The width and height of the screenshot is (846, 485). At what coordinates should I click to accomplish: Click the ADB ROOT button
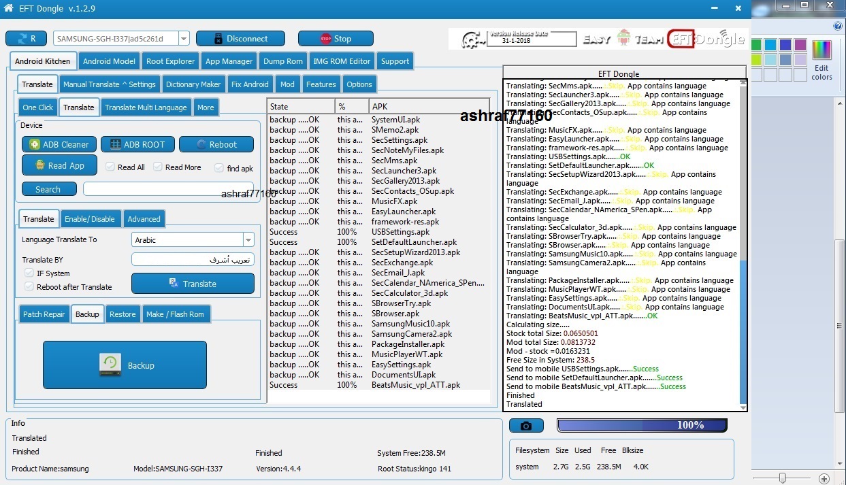(x=137, y=144)
